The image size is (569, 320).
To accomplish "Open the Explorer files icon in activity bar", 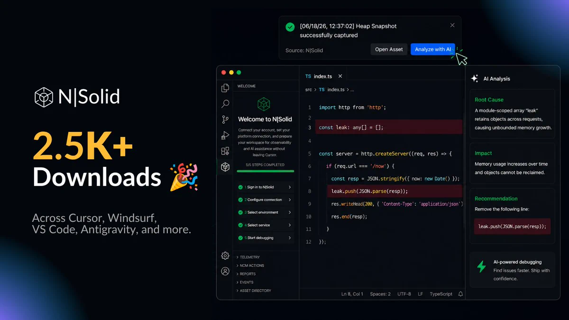I will point(225,88).
